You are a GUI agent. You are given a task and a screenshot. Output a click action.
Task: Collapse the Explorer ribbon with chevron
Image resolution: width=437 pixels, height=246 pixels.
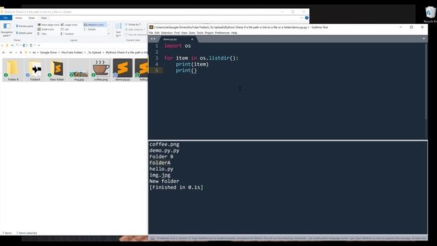tap(302, 18)
